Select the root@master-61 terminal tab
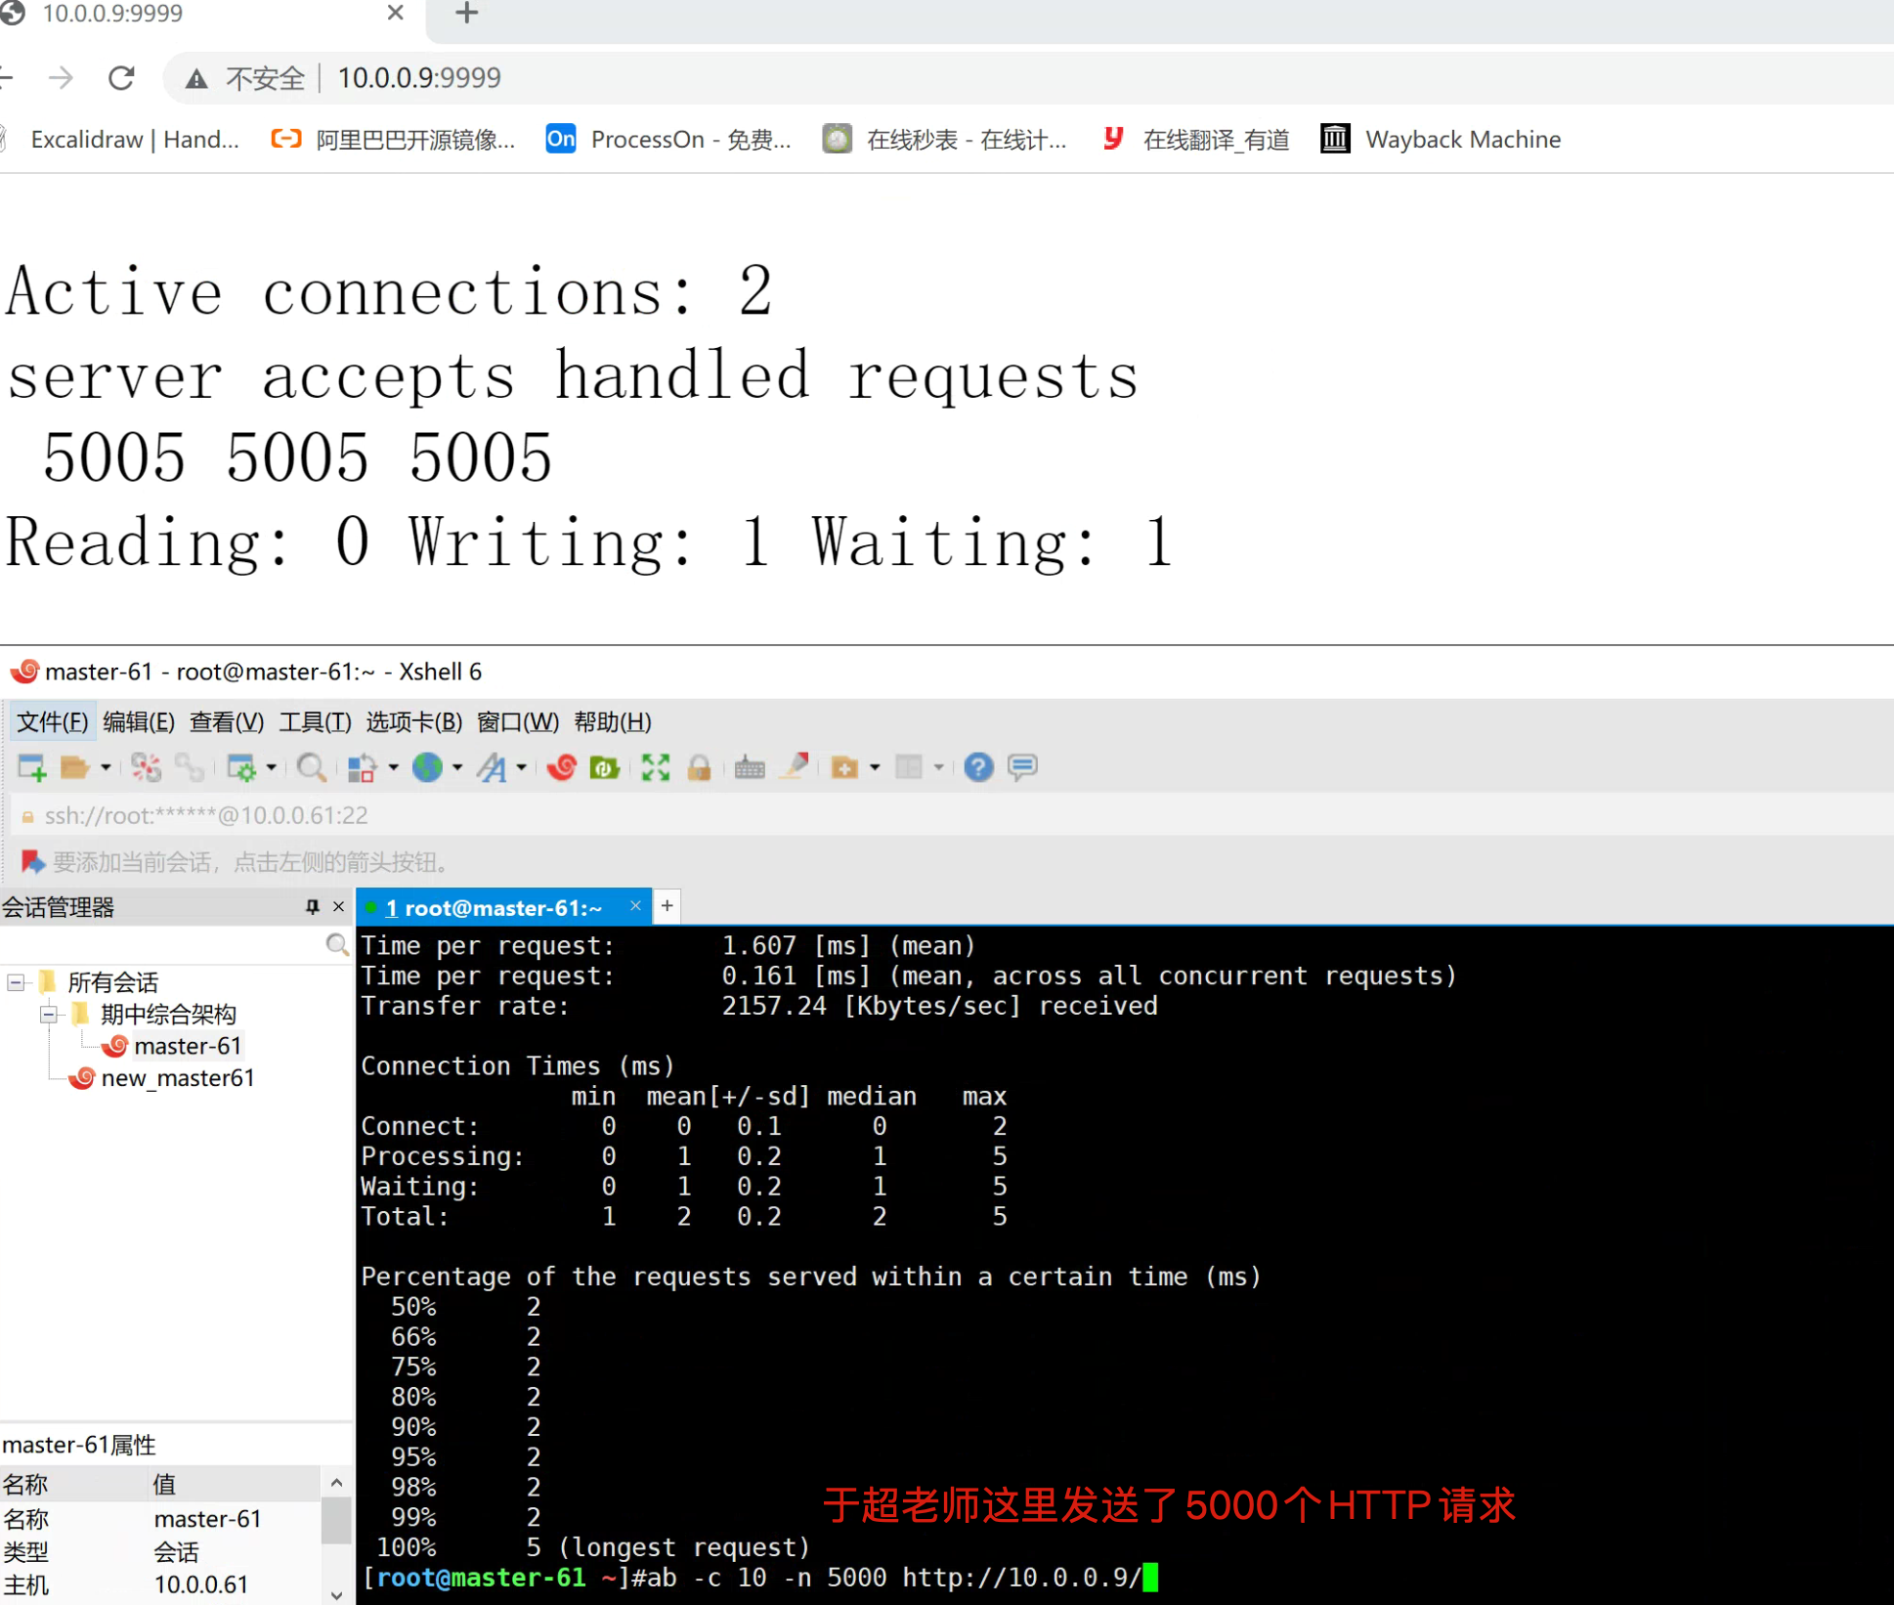The height and width of the screenshot is (1605, 1894). pos(494,908)
